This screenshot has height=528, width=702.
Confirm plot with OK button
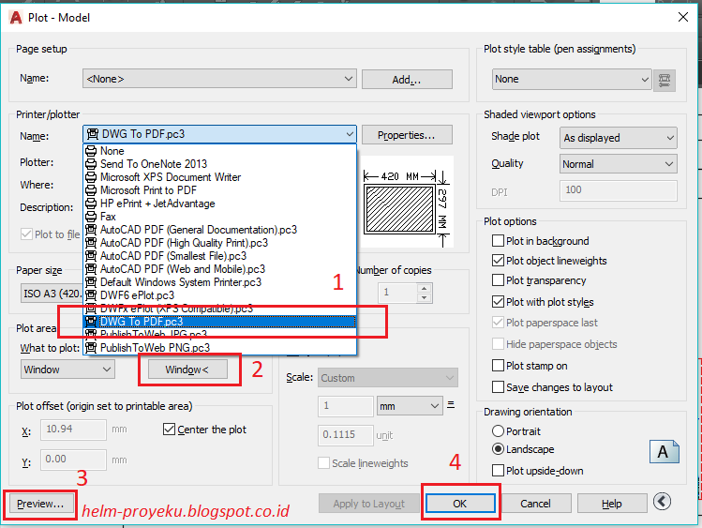[460, 504]
